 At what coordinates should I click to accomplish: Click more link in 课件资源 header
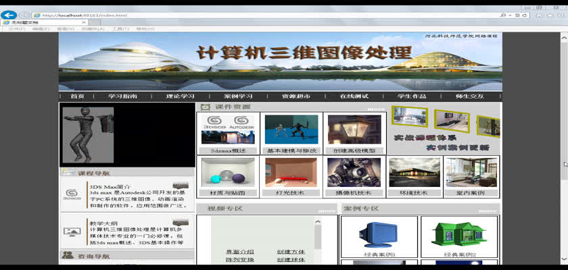coord(376,109)
